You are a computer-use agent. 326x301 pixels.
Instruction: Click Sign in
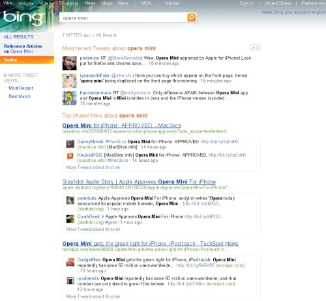pos(246,3)
